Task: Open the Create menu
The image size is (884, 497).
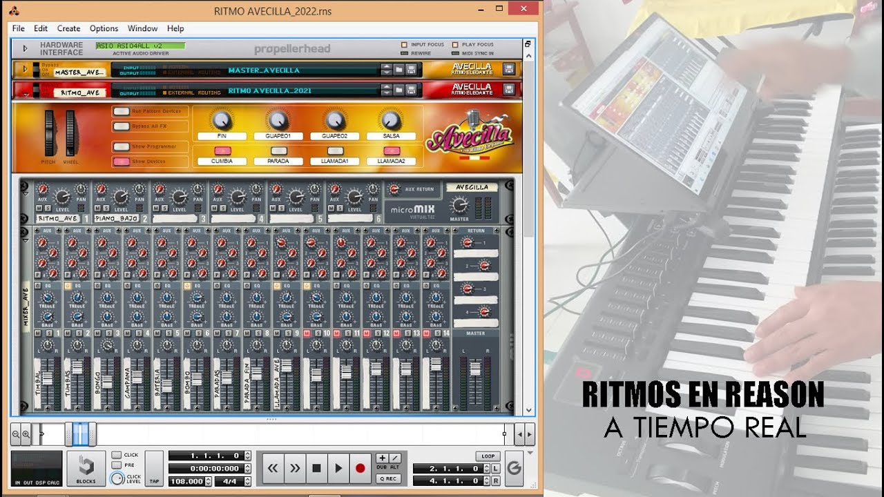Action: coord(68,28)
